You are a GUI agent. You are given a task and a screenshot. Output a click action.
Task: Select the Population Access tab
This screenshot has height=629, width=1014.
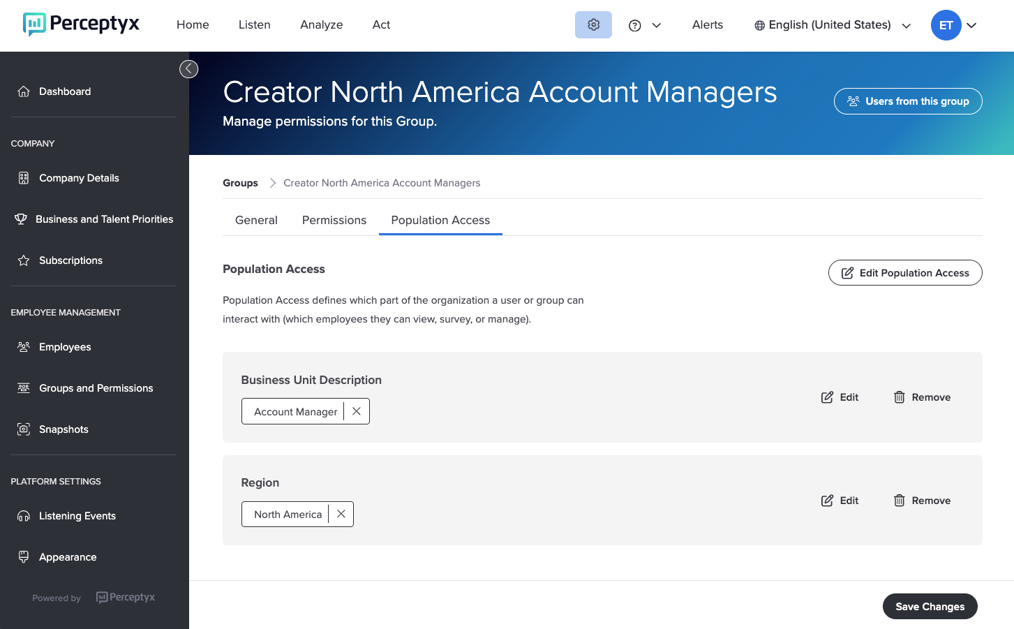(440, 220)
